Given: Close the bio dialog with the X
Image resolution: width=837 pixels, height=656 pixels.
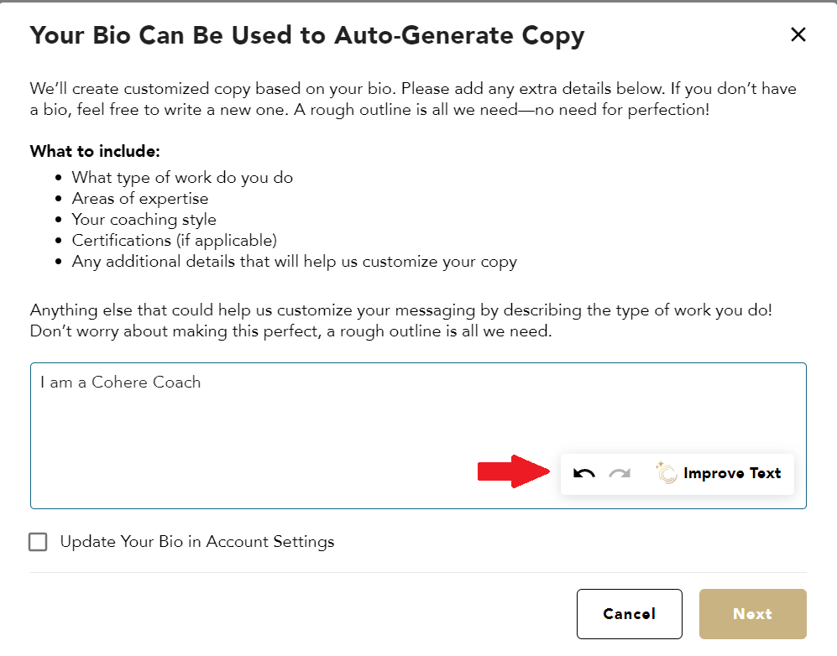Looking at the screenshot, I should click(798, 34).
